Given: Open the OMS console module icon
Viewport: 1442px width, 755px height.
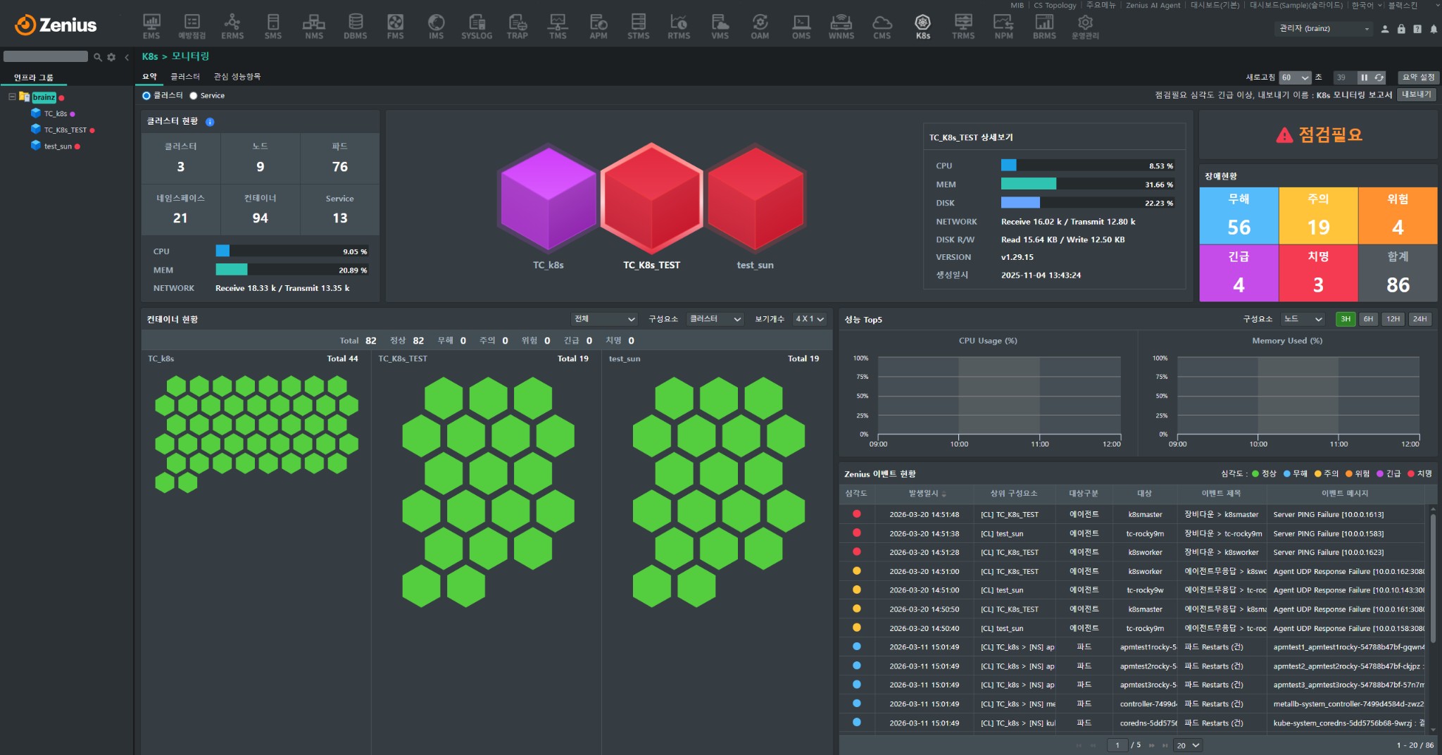Looking at the screenshot, I should coord(801,26).
